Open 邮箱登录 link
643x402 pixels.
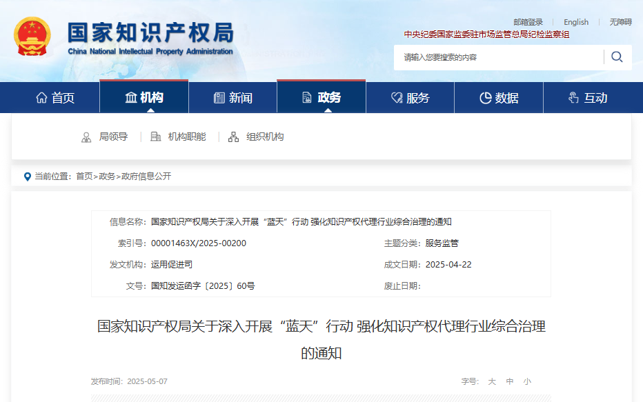(x=528, y=22)
